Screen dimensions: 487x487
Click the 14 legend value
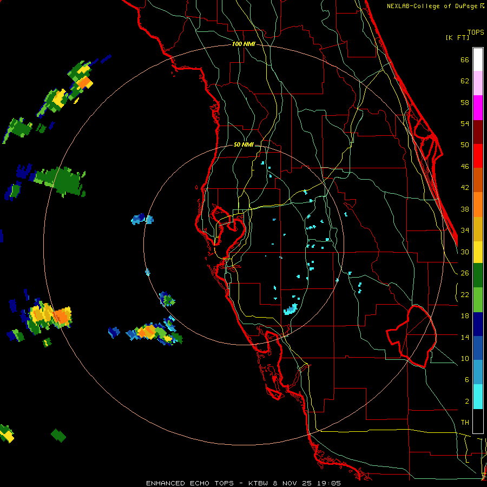(x=465, y=337)
